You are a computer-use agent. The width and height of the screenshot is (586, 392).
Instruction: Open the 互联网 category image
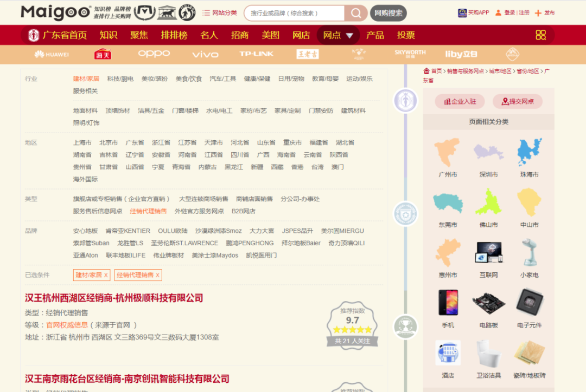[488, 252]
